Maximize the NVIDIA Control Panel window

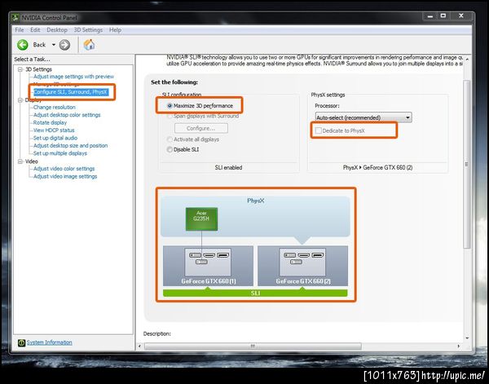tap(443, 16)
